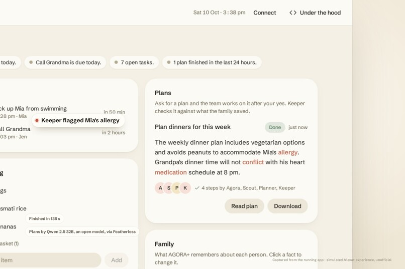Click the 'Plans by Qwen 2.5 32B' tag
Viewport: 405px width, 269px height.
(x=82, y=231)
